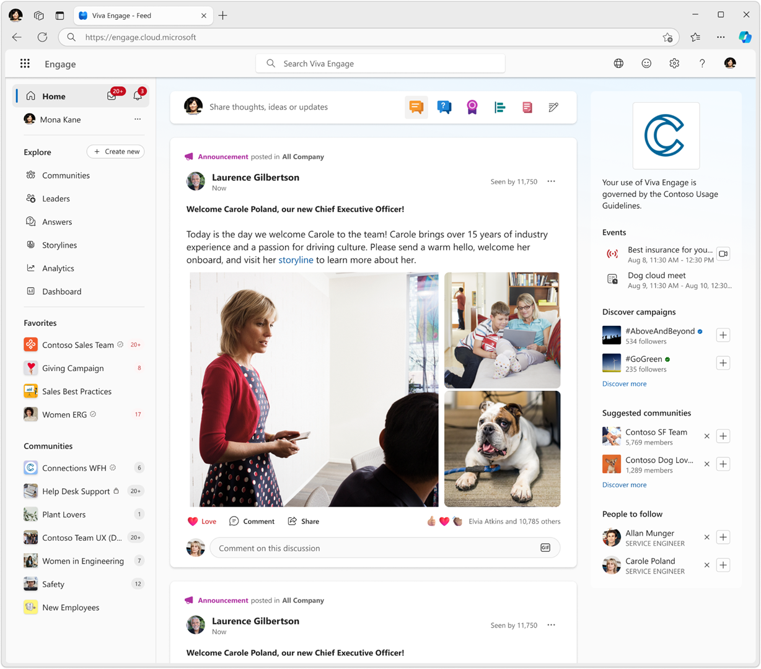761x669 pixels.
Task: Open All Company link in first post
Action: click(x=303, y=157)
